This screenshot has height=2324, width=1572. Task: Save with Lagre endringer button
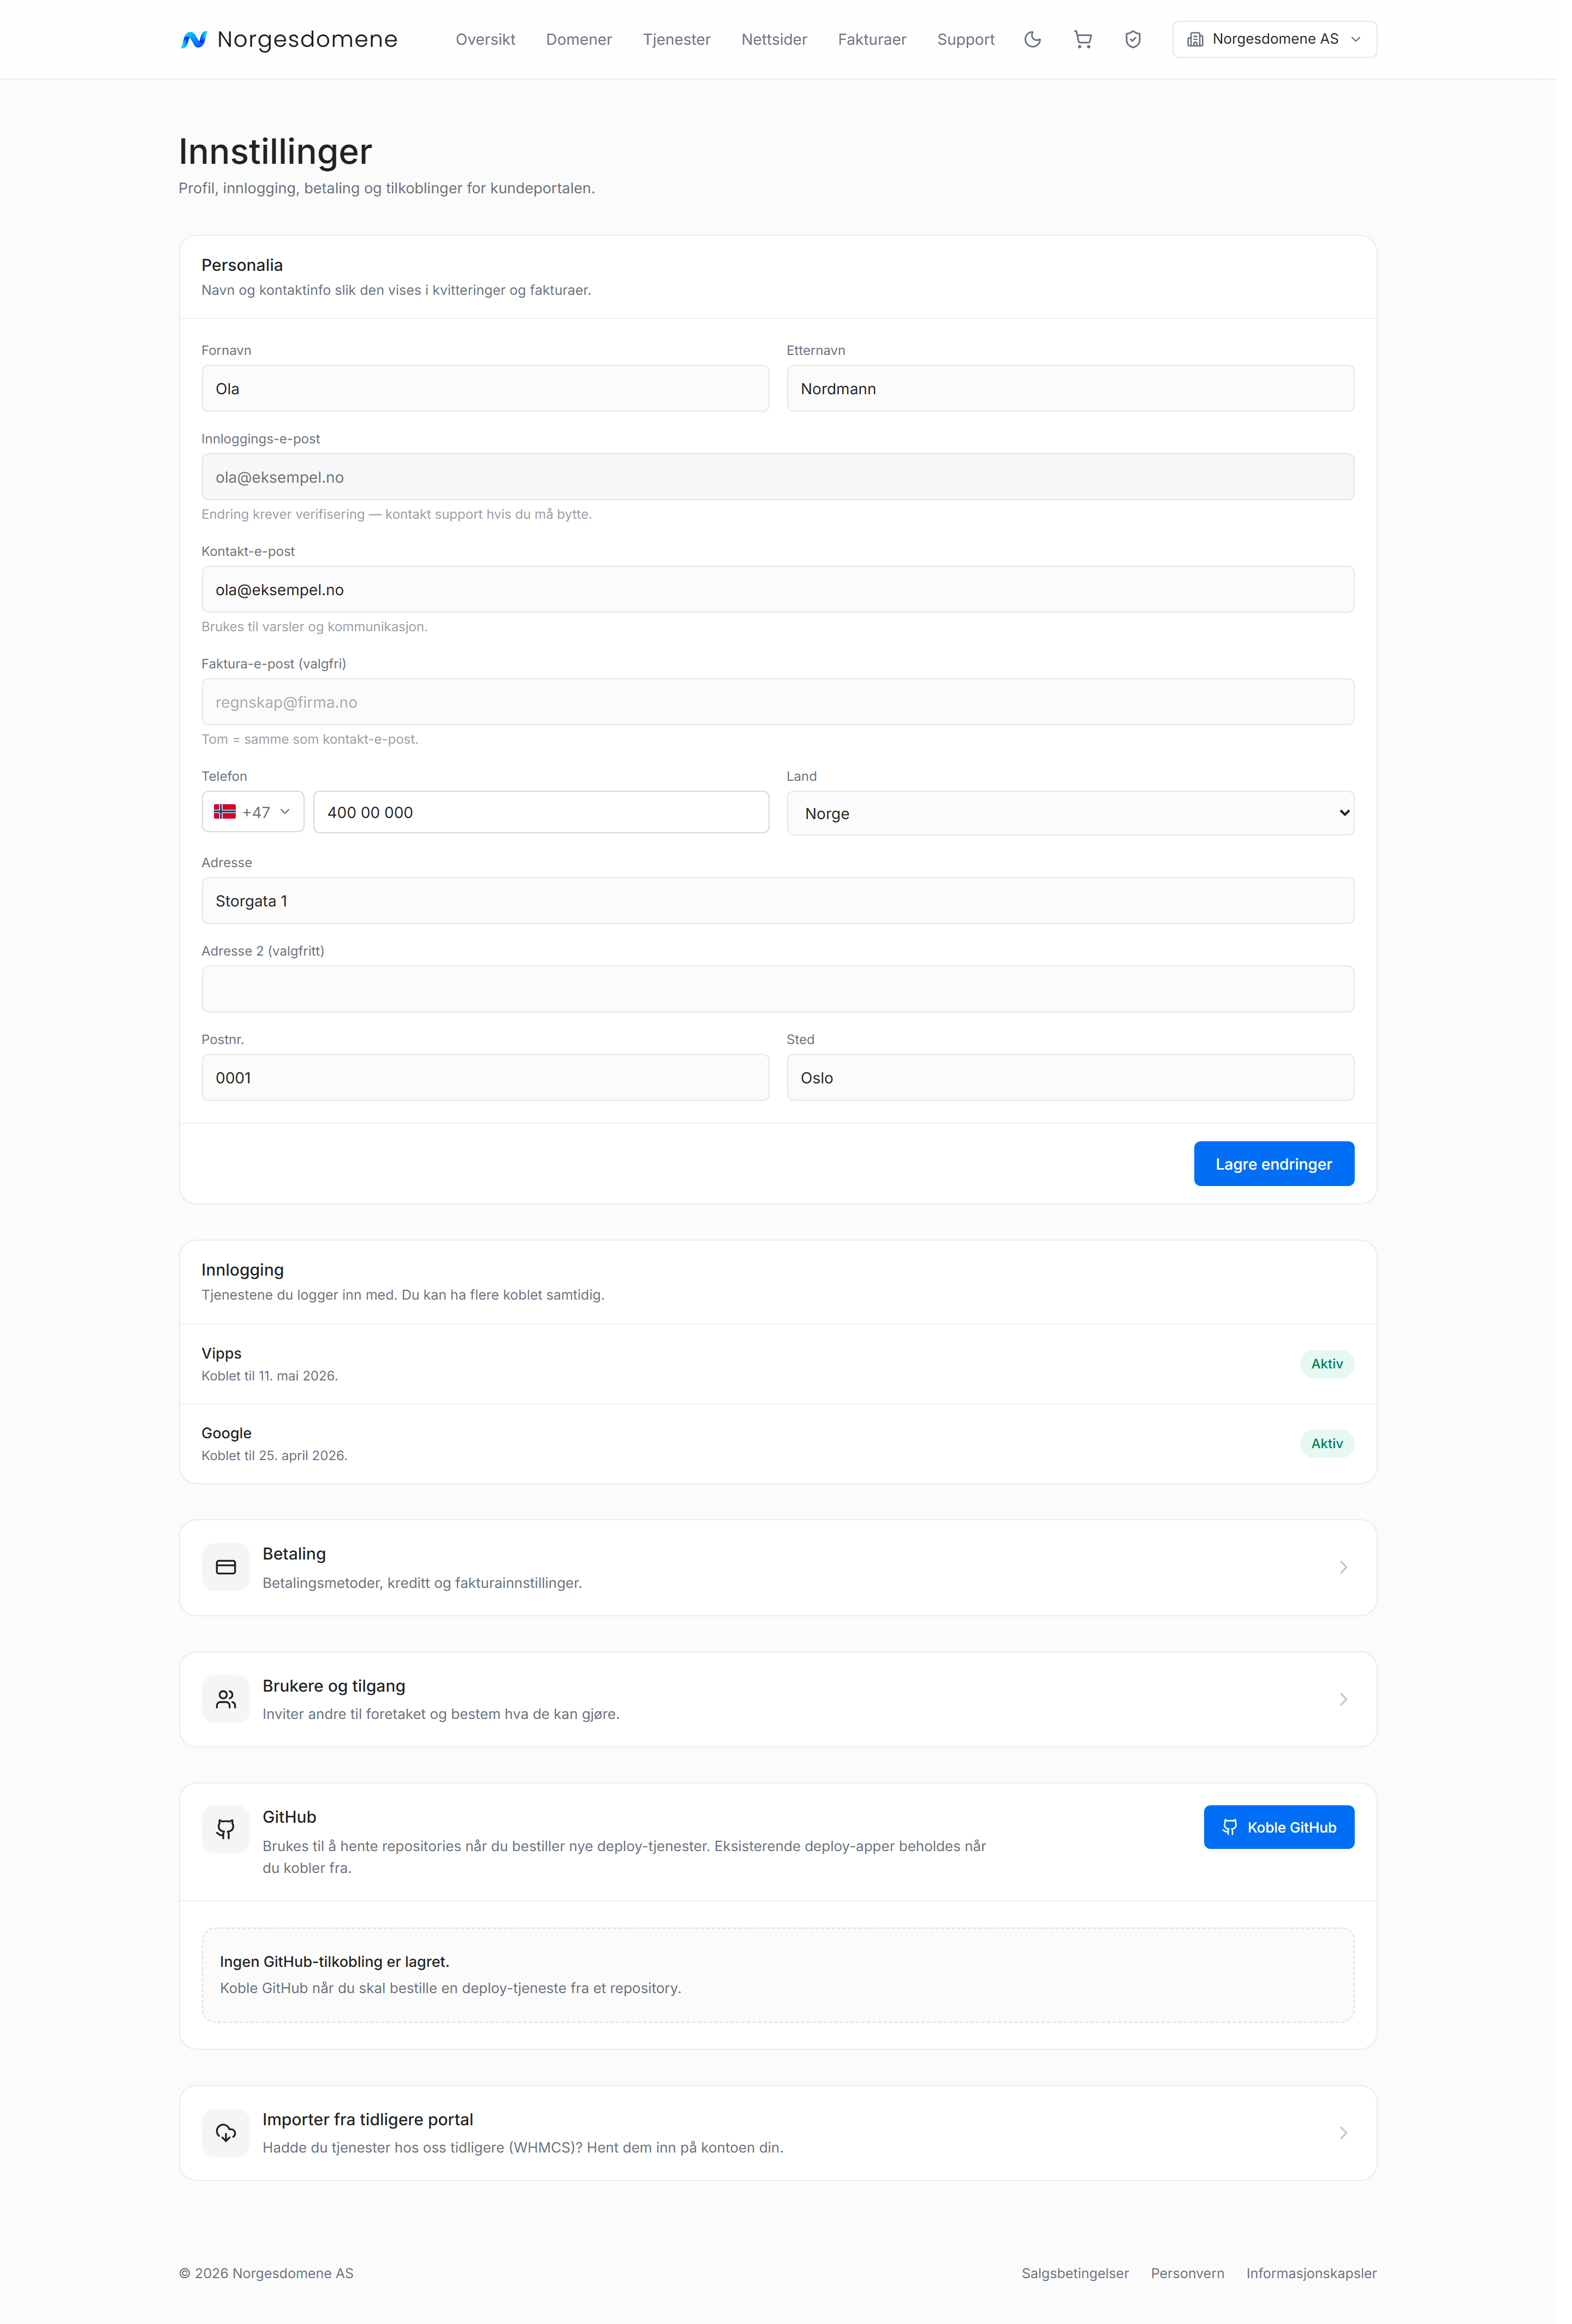[1274, 1164]
